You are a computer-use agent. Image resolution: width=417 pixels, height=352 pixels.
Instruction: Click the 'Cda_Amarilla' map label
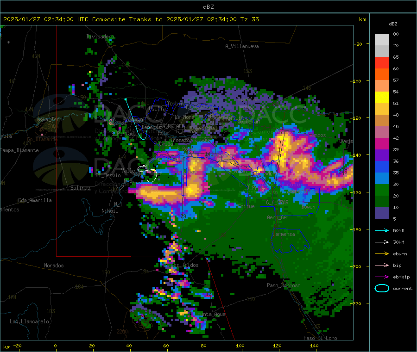(35, 200)
